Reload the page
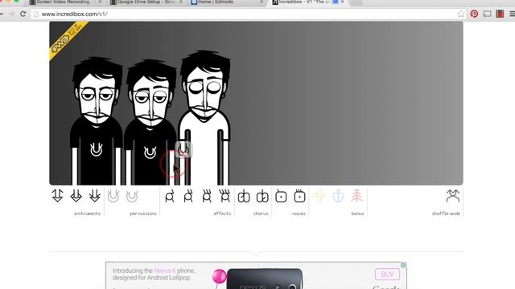The height and width of the screenshot is (289, 515). [23, 14]
